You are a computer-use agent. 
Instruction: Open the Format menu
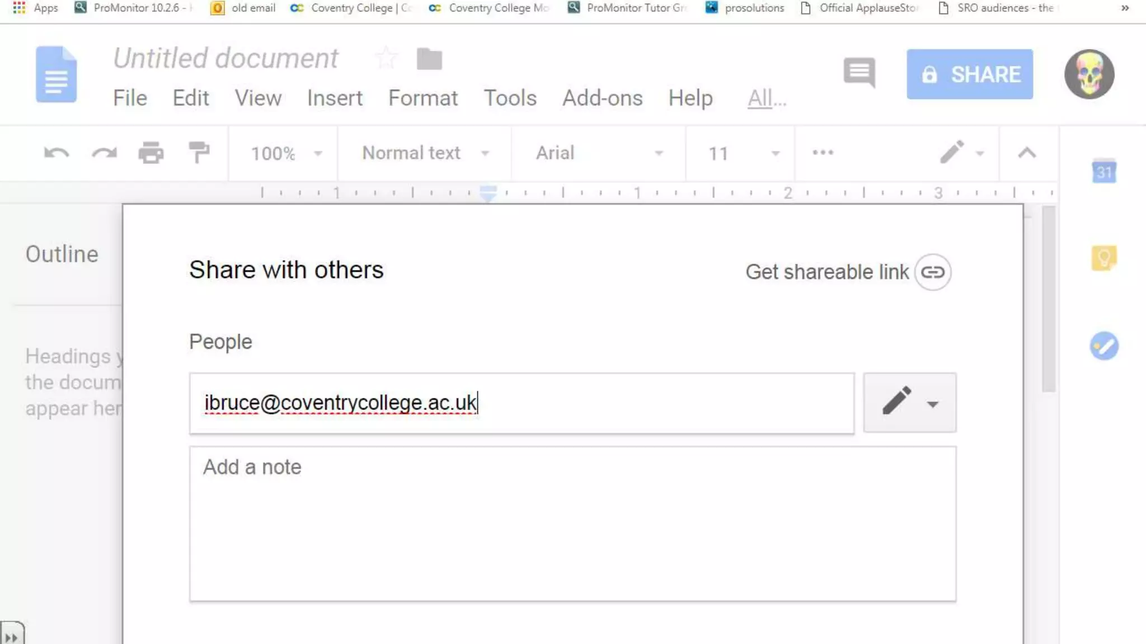423,98
